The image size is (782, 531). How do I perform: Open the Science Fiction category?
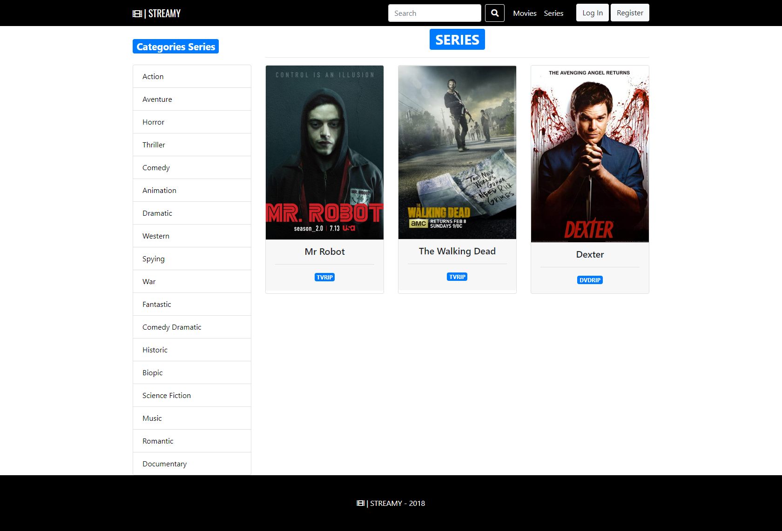[x=192, y=395]
